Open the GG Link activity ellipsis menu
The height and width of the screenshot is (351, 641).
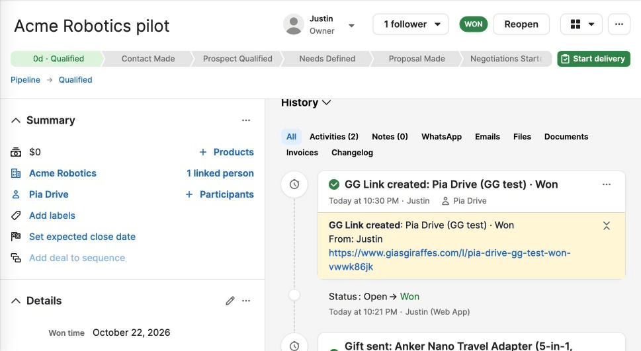tap(606, 184)
